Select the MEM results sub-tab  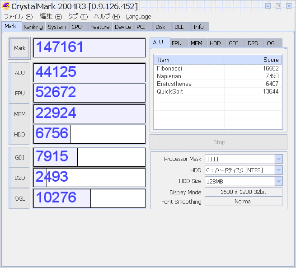[197, 43]
